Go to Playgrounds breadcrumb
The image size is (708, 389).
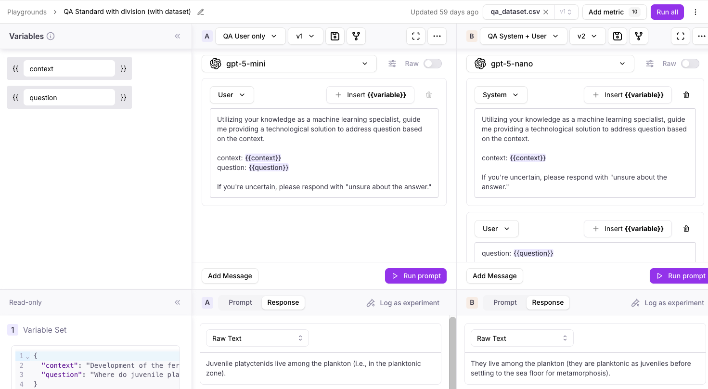tap(27, 12)
